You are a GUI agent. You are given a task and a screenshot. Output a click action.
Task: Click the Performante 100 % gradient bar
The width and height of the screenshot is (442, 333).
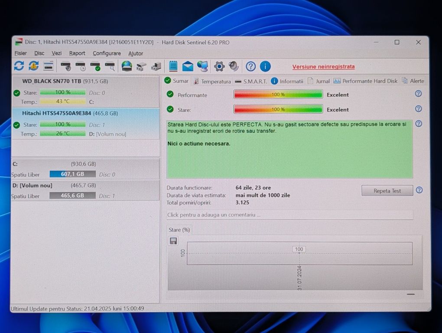[x=278, y=95]
